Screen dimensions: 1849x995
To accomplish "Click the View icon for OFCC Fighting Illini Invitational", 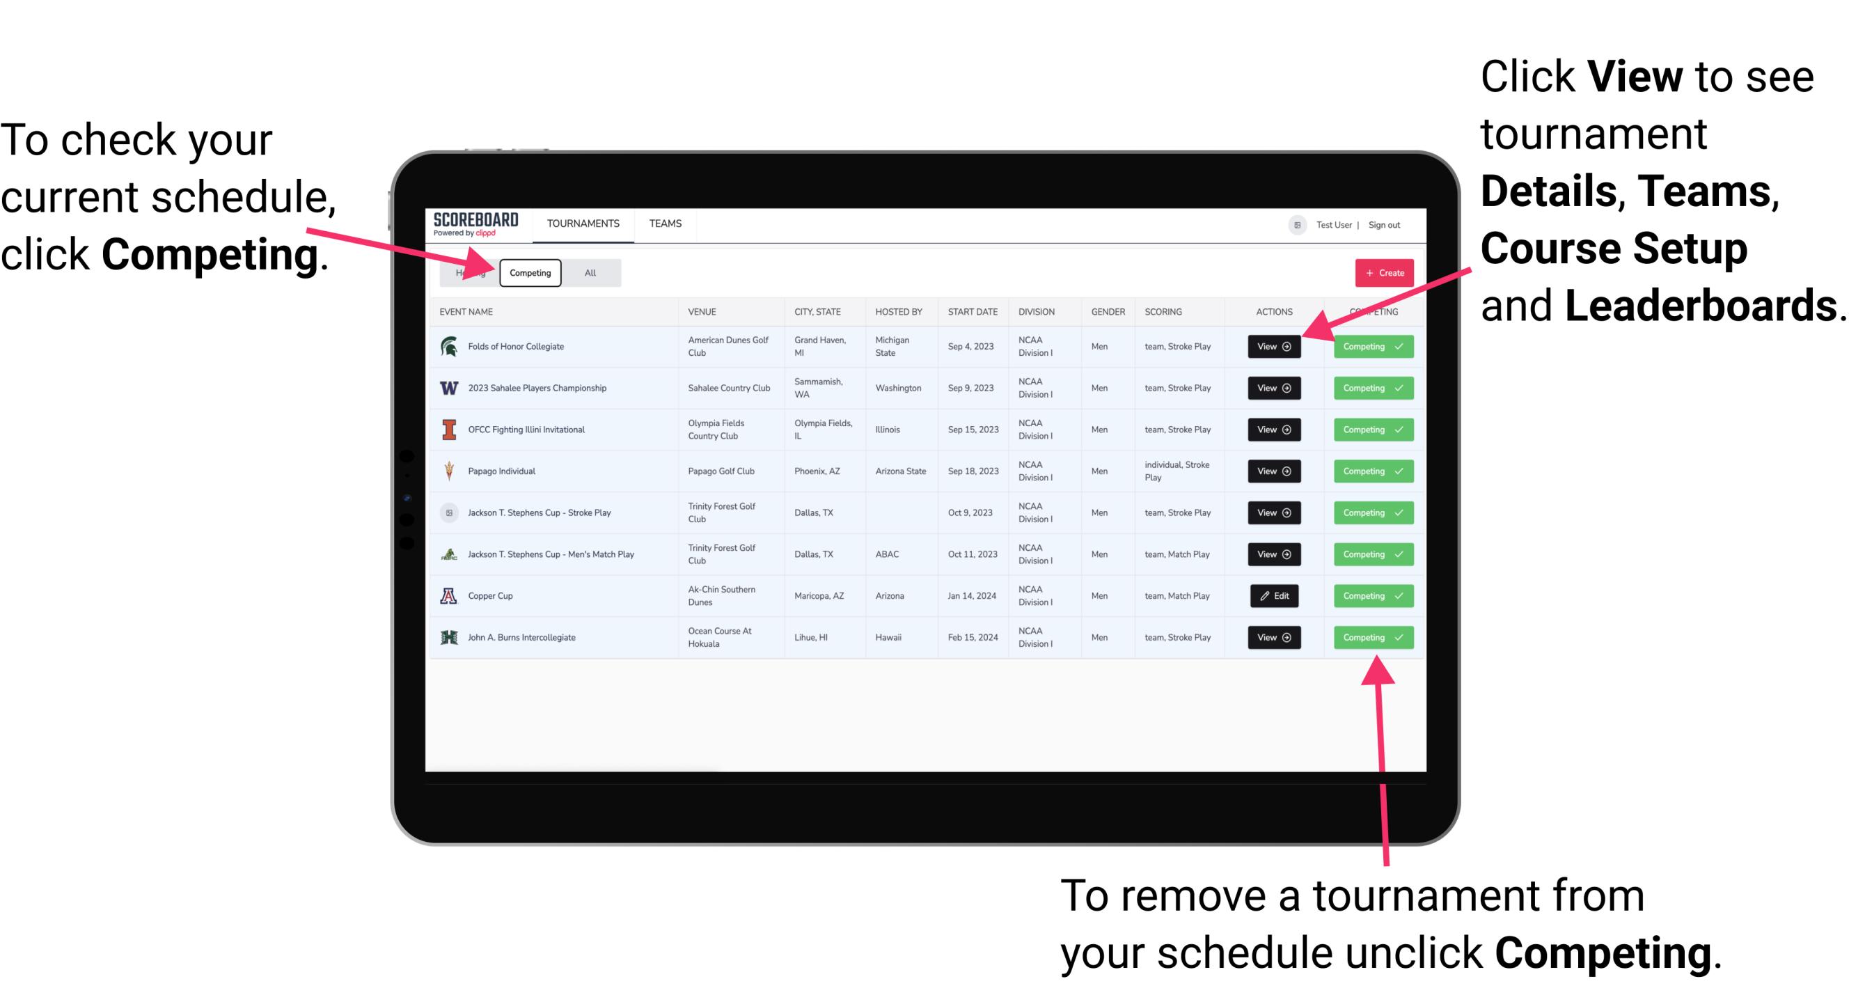I will point(1273,429).
